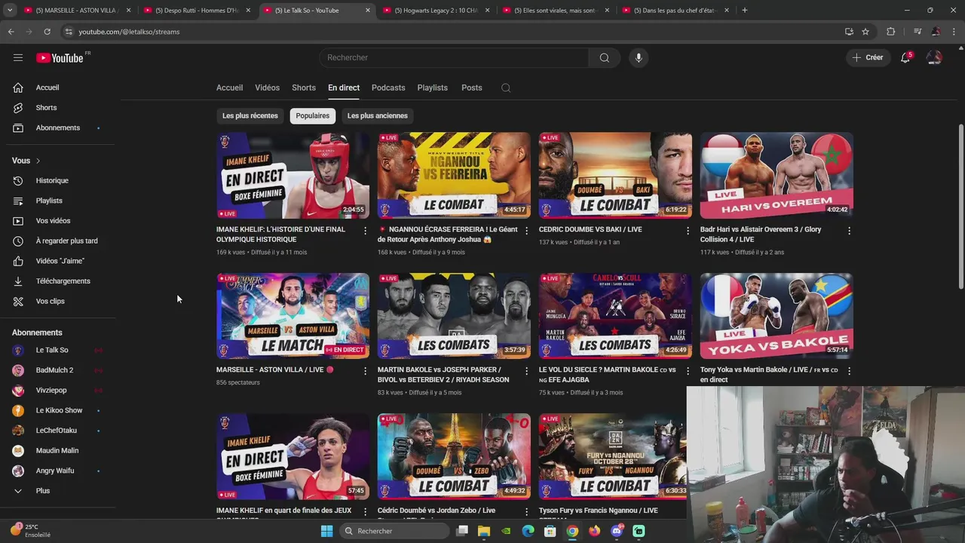Open the Cedric Doumbe vs Baki title link
Image resolution: width=965 pixels, height=543 pixels.
click(x=590, y=229)
